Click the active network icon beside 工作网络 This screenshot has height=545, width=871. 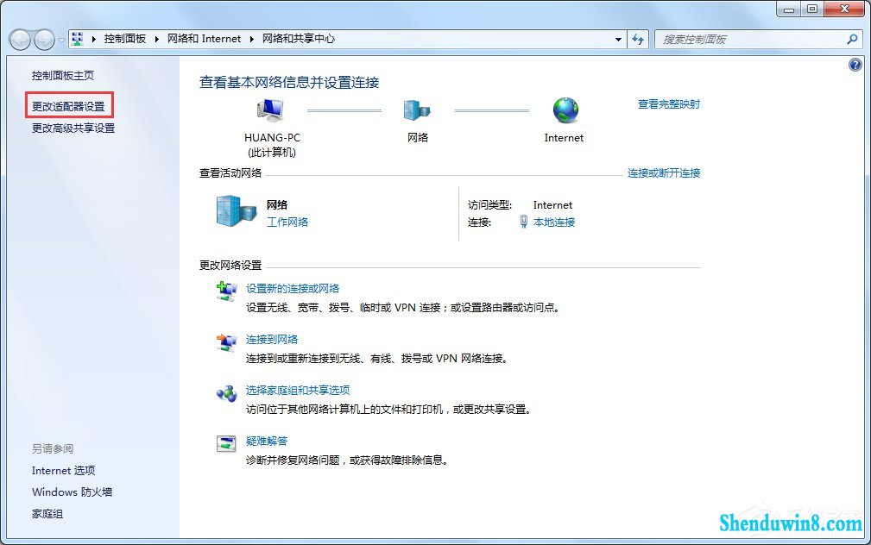click(237, 211)
